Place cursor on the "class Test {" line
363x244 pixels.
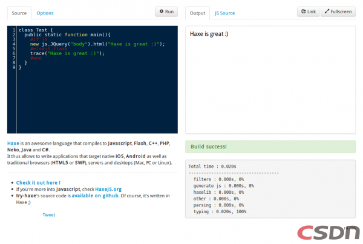36,30
